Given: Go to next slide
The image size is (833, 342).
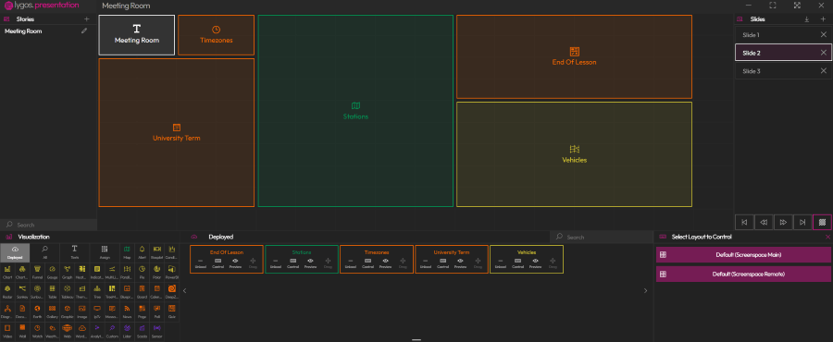Looking at the screenshot, I should (783, 222).
